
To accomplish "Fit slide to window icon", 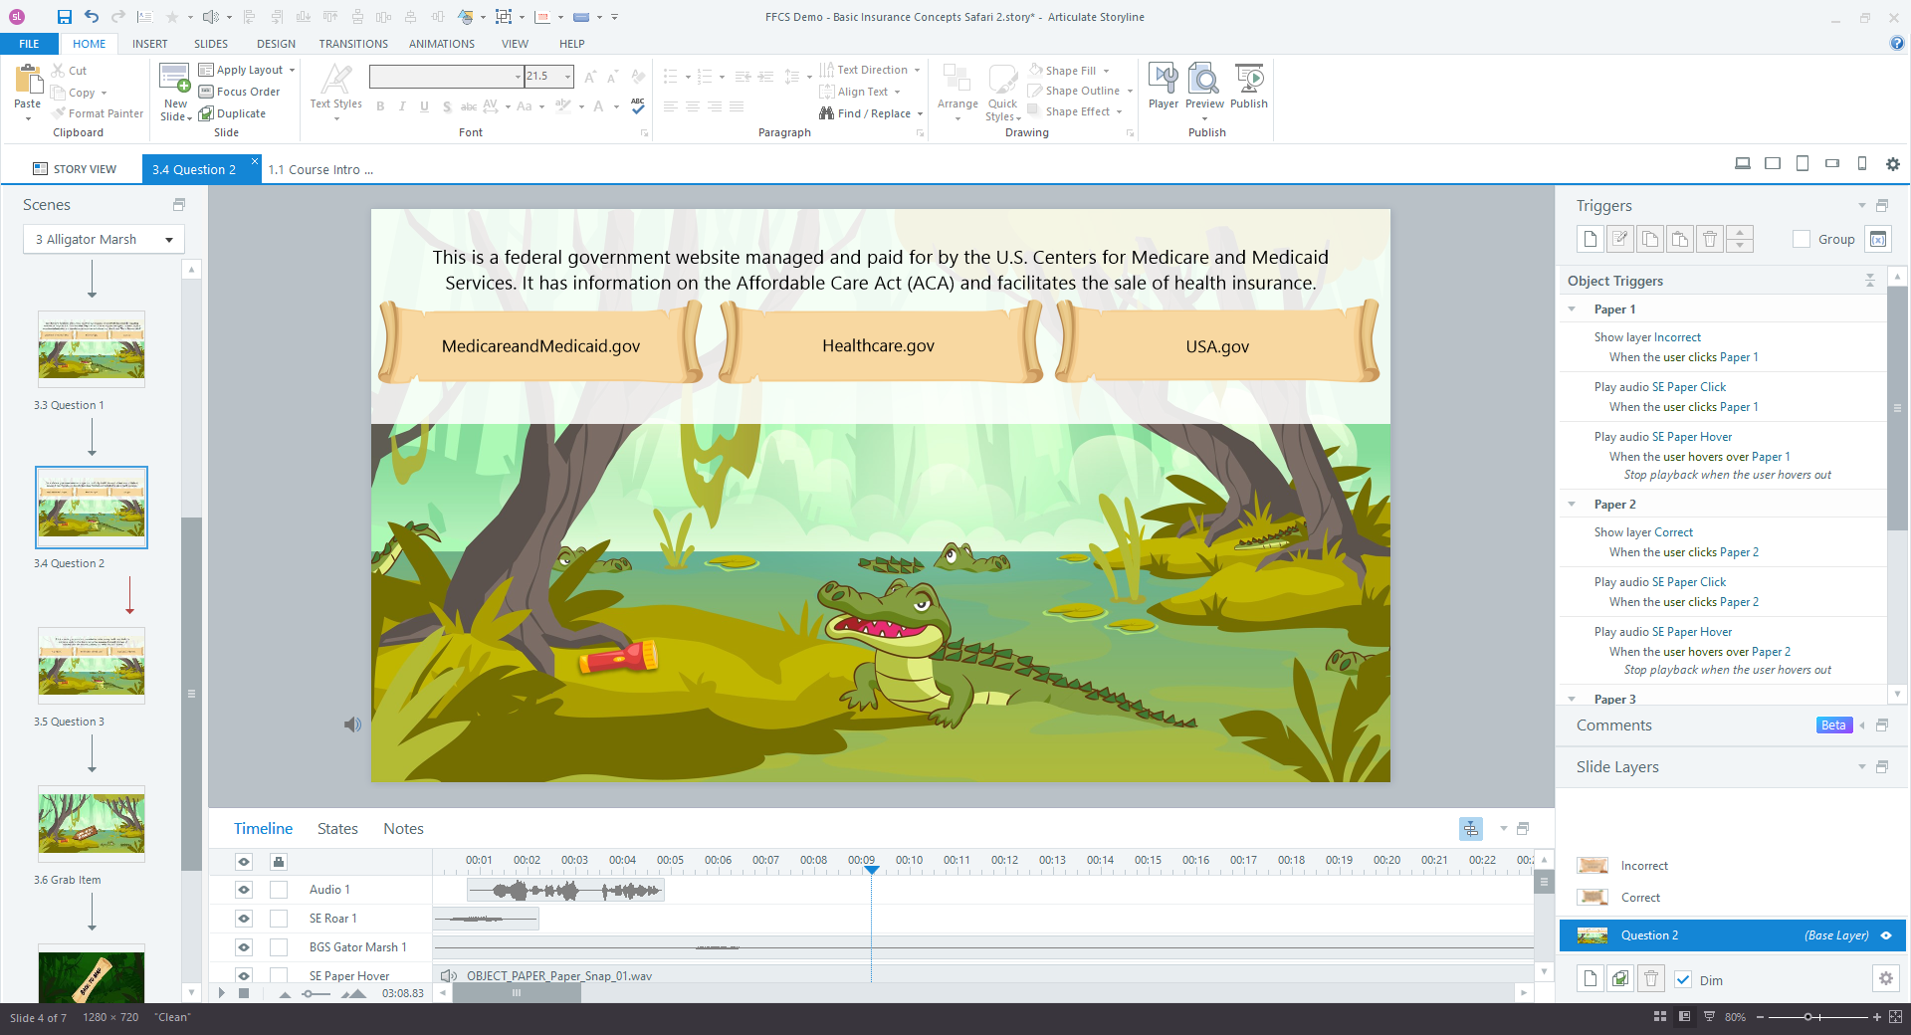I will [1895, 1017].
